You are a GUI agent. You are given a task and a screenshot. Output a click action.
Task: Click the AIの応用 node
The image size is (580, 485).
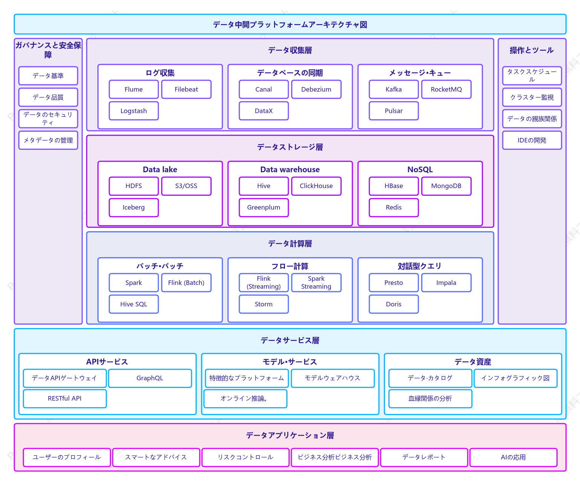tap(513, 457)
